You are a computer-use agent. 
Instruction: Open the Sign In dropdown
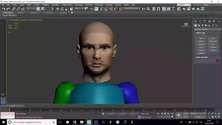pyautogui.click(x=184, y=5)
